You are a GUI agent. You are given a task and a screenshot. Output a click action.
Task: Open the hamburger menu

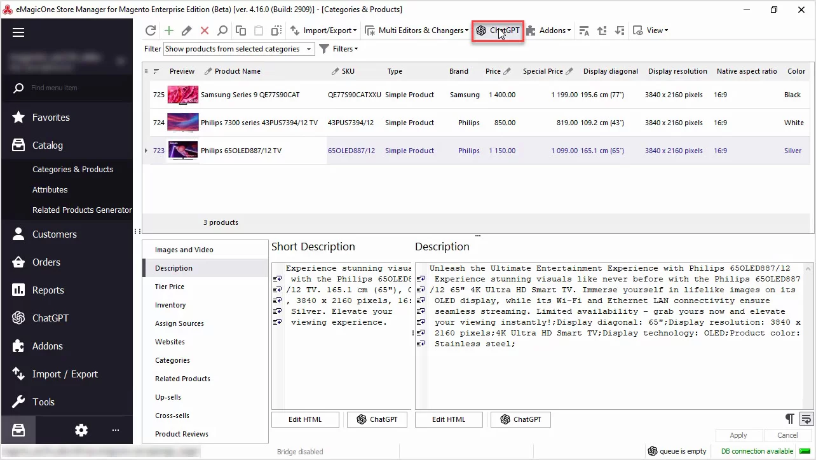point(18,32)
